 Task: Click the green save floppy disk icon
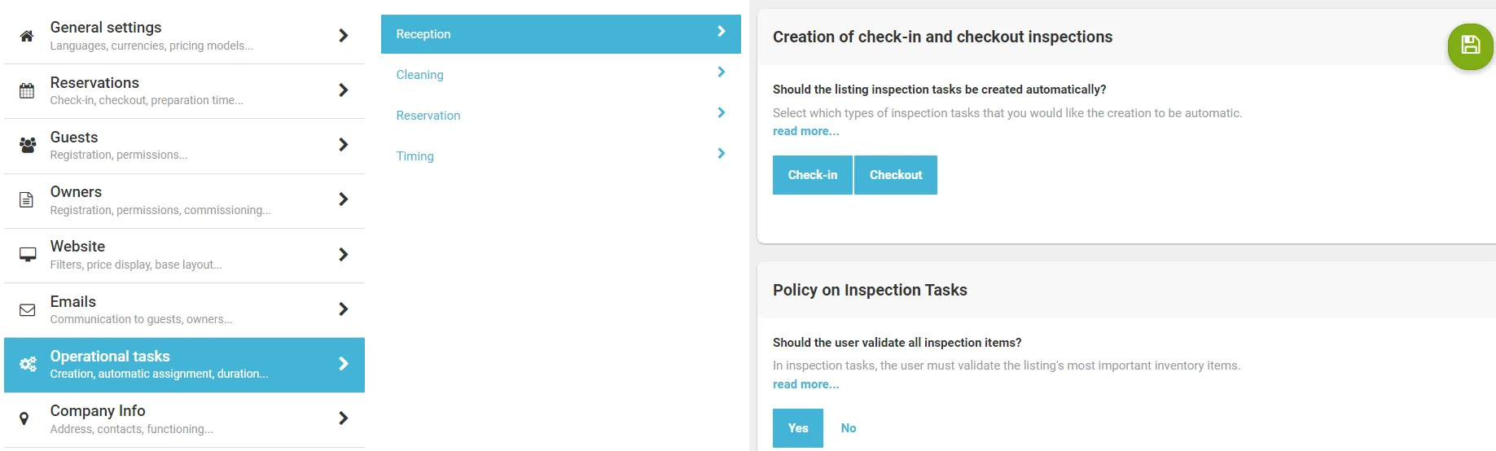click(x=1470, y=46)
